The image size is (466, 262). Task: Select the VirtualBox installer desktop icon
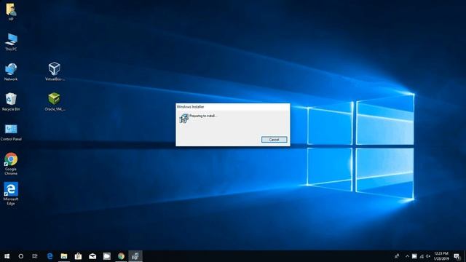[x=55, y=71]
